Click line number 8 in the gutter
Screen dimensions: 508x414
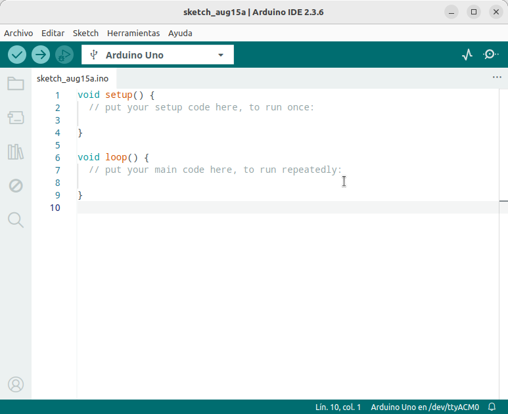pos(58,183)
